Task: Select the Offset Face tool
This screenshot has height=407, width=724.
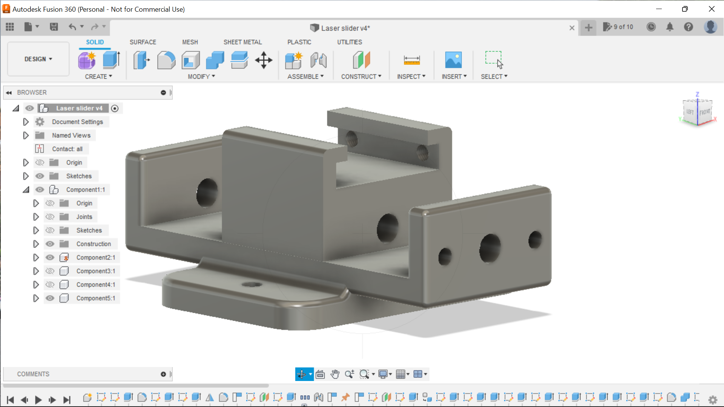Action: click(239, 60)
